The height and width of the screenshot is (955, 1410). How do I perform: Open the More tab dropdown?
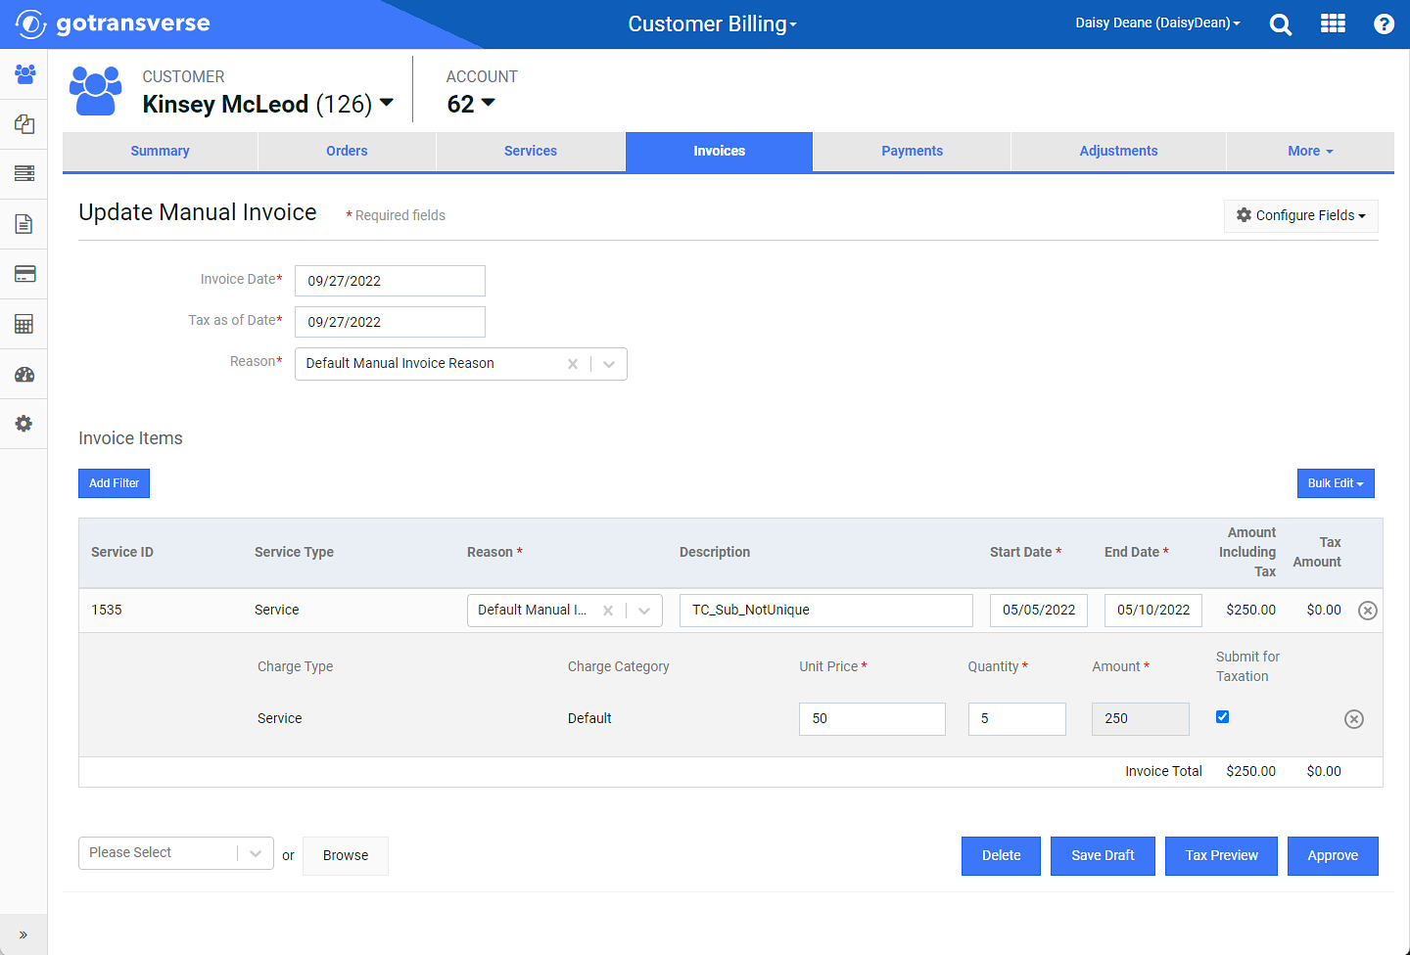pyautogui.click(x=1310, y=152)
